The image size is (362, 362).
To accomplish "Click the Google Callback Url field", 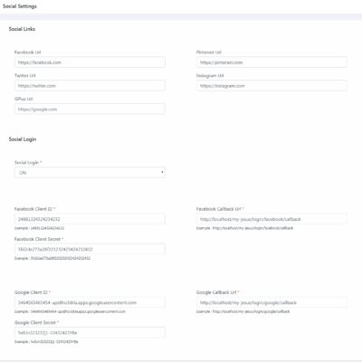I will [271, 302].
